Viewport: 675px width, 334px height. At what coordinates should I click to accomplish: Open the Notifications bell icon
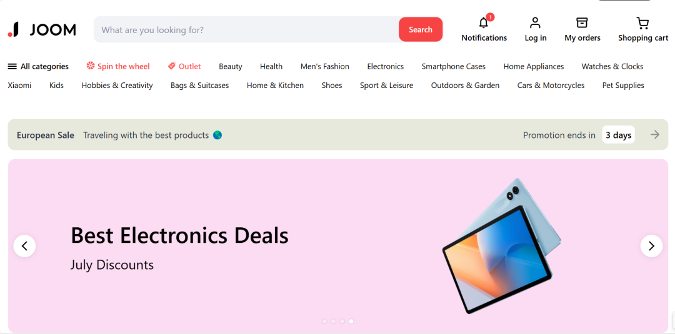click(x=484, y=22)
